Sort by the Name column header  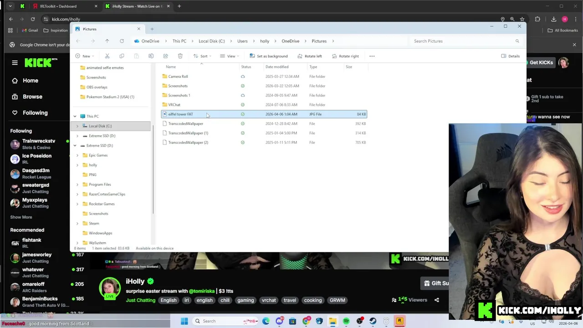pos(171,67)
